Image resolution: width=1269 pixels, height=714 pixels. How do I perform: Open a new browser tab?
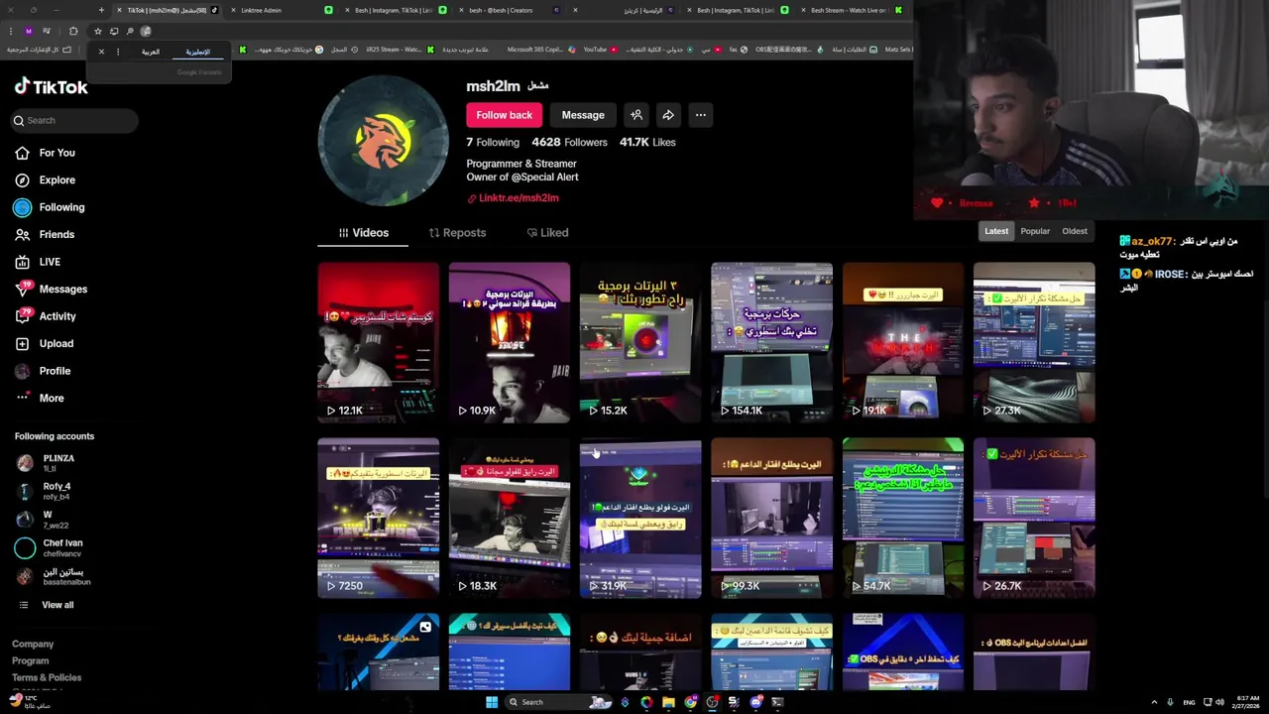pyautogui.click(x=101, y=10)
